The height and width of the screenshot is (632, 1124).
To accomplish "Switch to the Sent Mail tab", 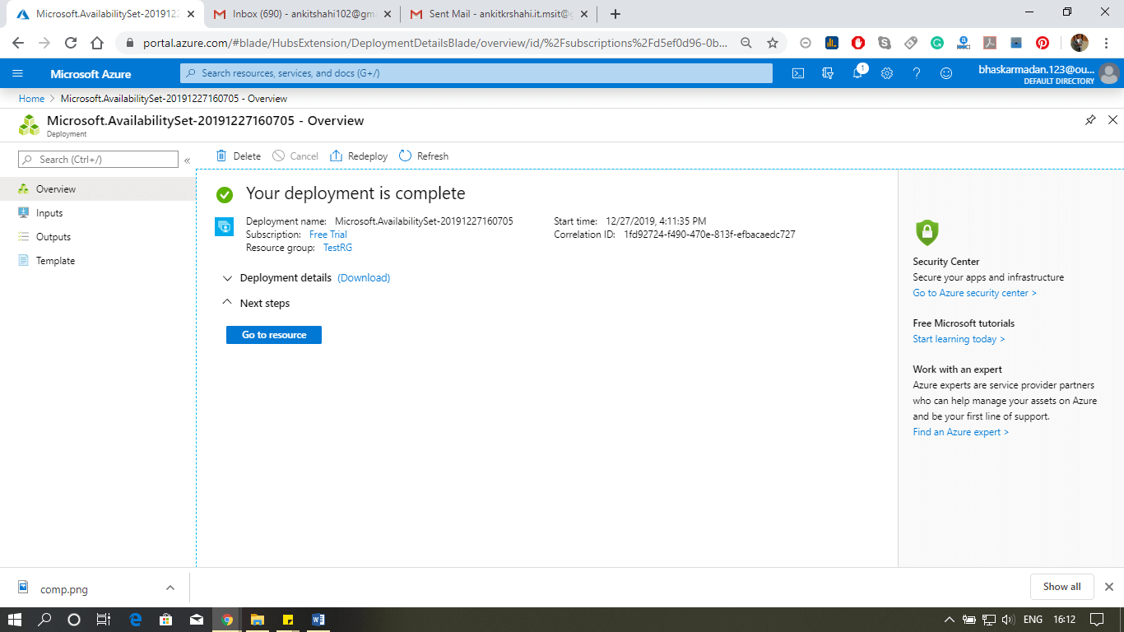I will [x=500, y=14].
